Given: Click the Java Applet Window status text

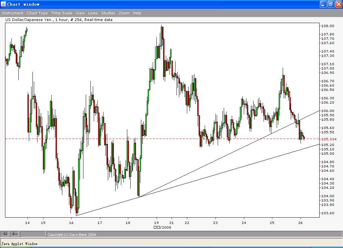Looking at the screenshot, I should (19, 244).
